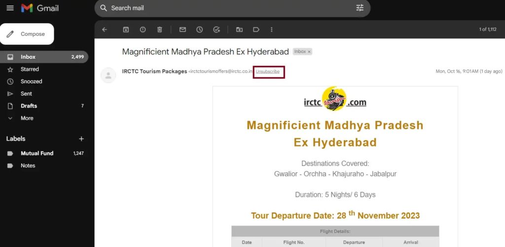
Task: Click the email date Mon, Oct 16
Action: click(x=469, y=71)
